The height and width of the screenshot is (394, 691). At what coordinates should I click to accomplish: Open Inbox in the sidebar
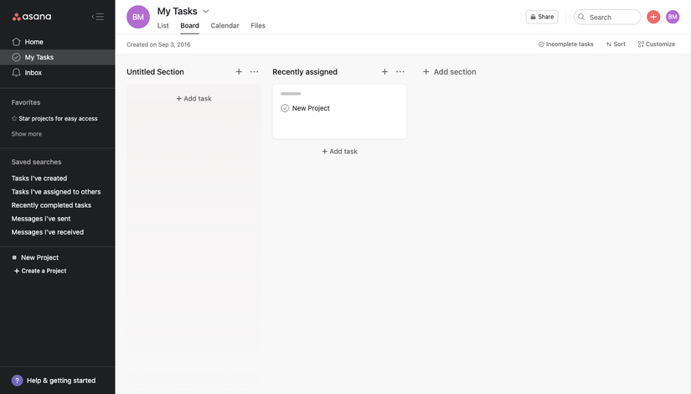[57, 73]
